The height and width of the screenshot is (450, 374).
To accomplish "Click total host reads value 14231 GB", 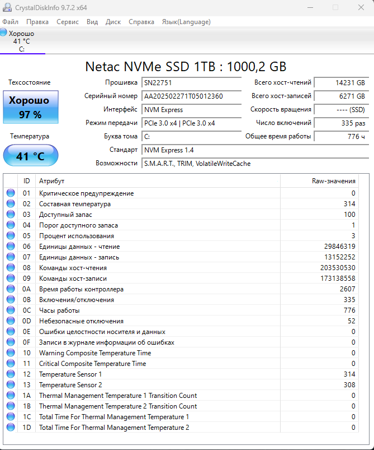I will pos(342,82).
